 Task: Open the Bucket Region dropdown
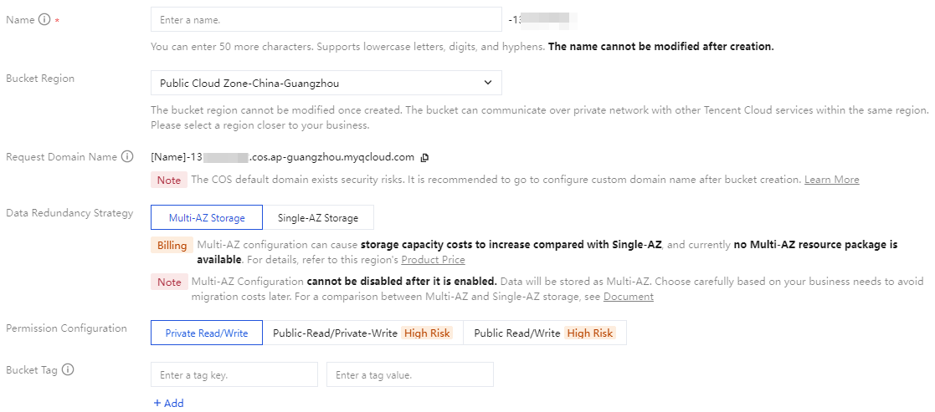pos(326,83)
